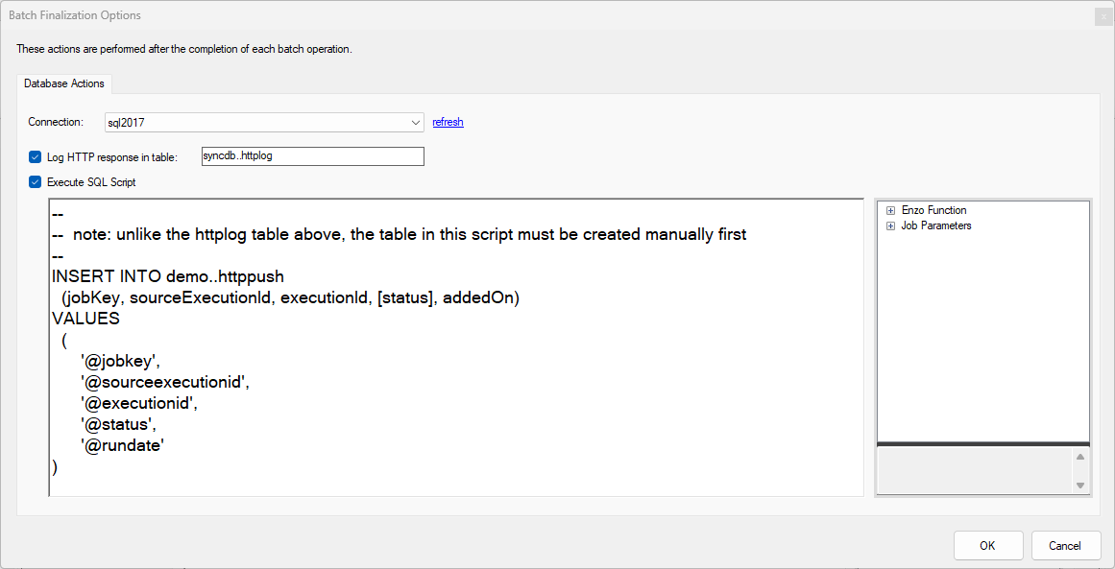Viewport: 1115px width, 569px height.
Task: Place cursor on the '@rundate' line
Action: click(x=122, y=446)
